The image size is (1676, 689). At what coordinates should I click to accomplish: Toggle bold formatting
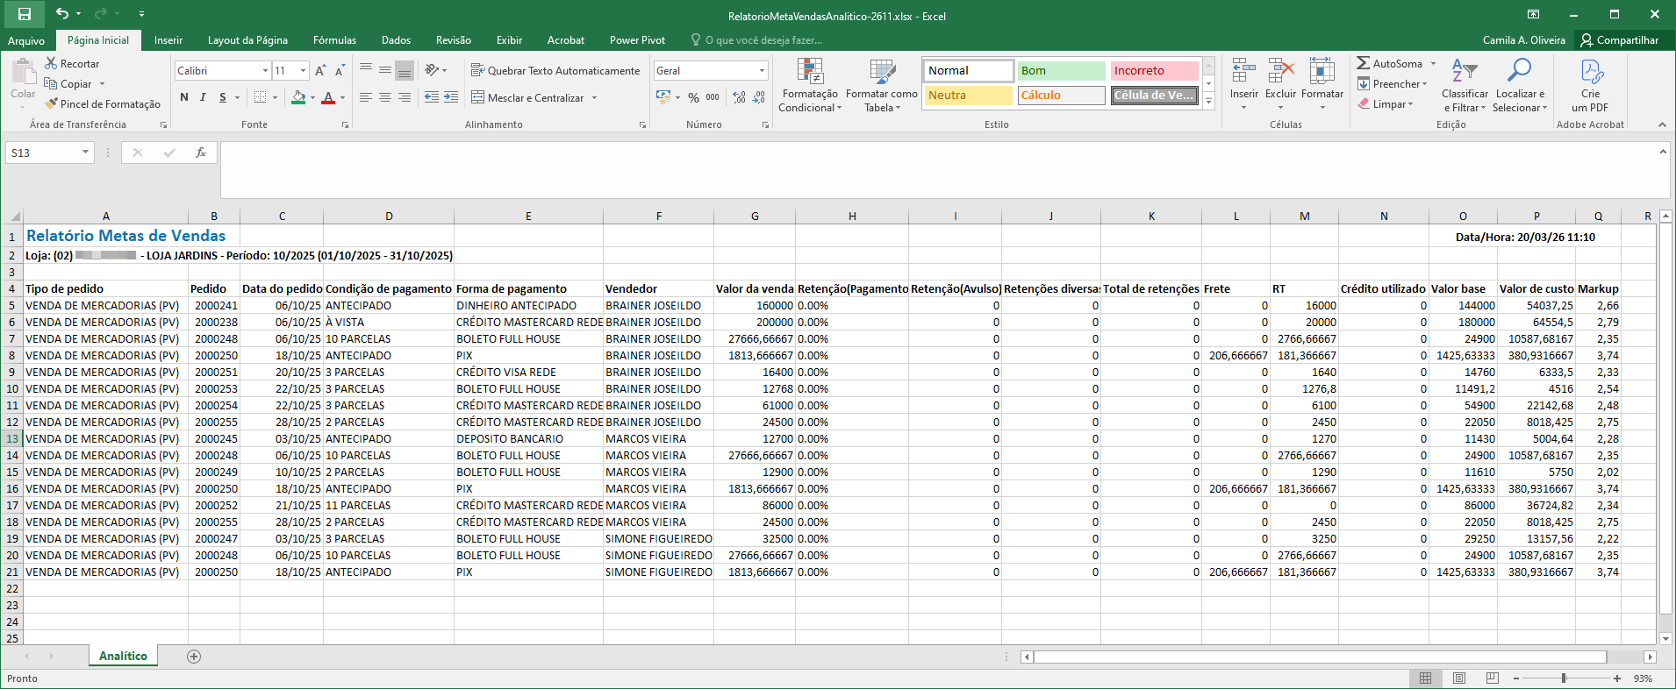(184, 97)
